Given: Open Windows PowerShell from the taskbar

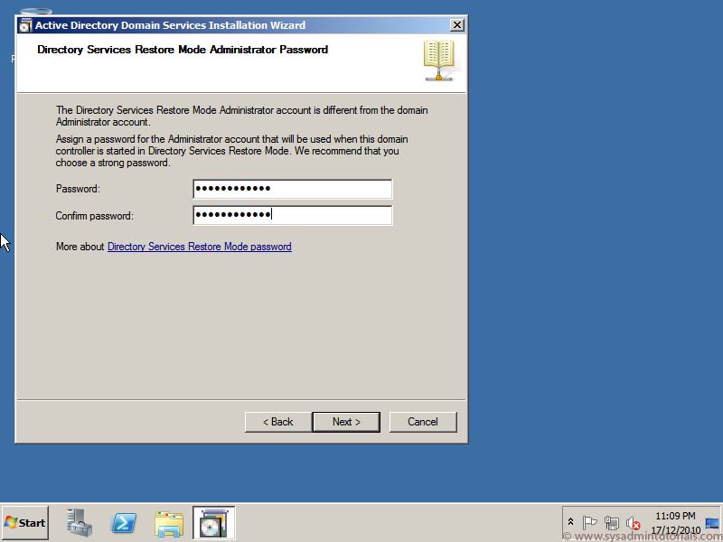Looking at the screenshot, I should coord(124,522).
